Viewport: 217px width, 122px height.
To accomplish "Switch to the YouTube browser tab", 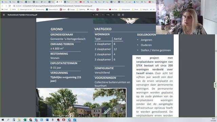I will point(82,2).
